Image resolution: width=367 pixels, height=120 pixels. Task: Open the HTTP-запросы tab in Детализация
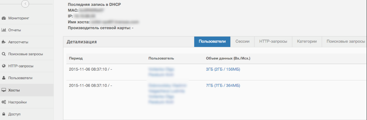click(273, 41)
